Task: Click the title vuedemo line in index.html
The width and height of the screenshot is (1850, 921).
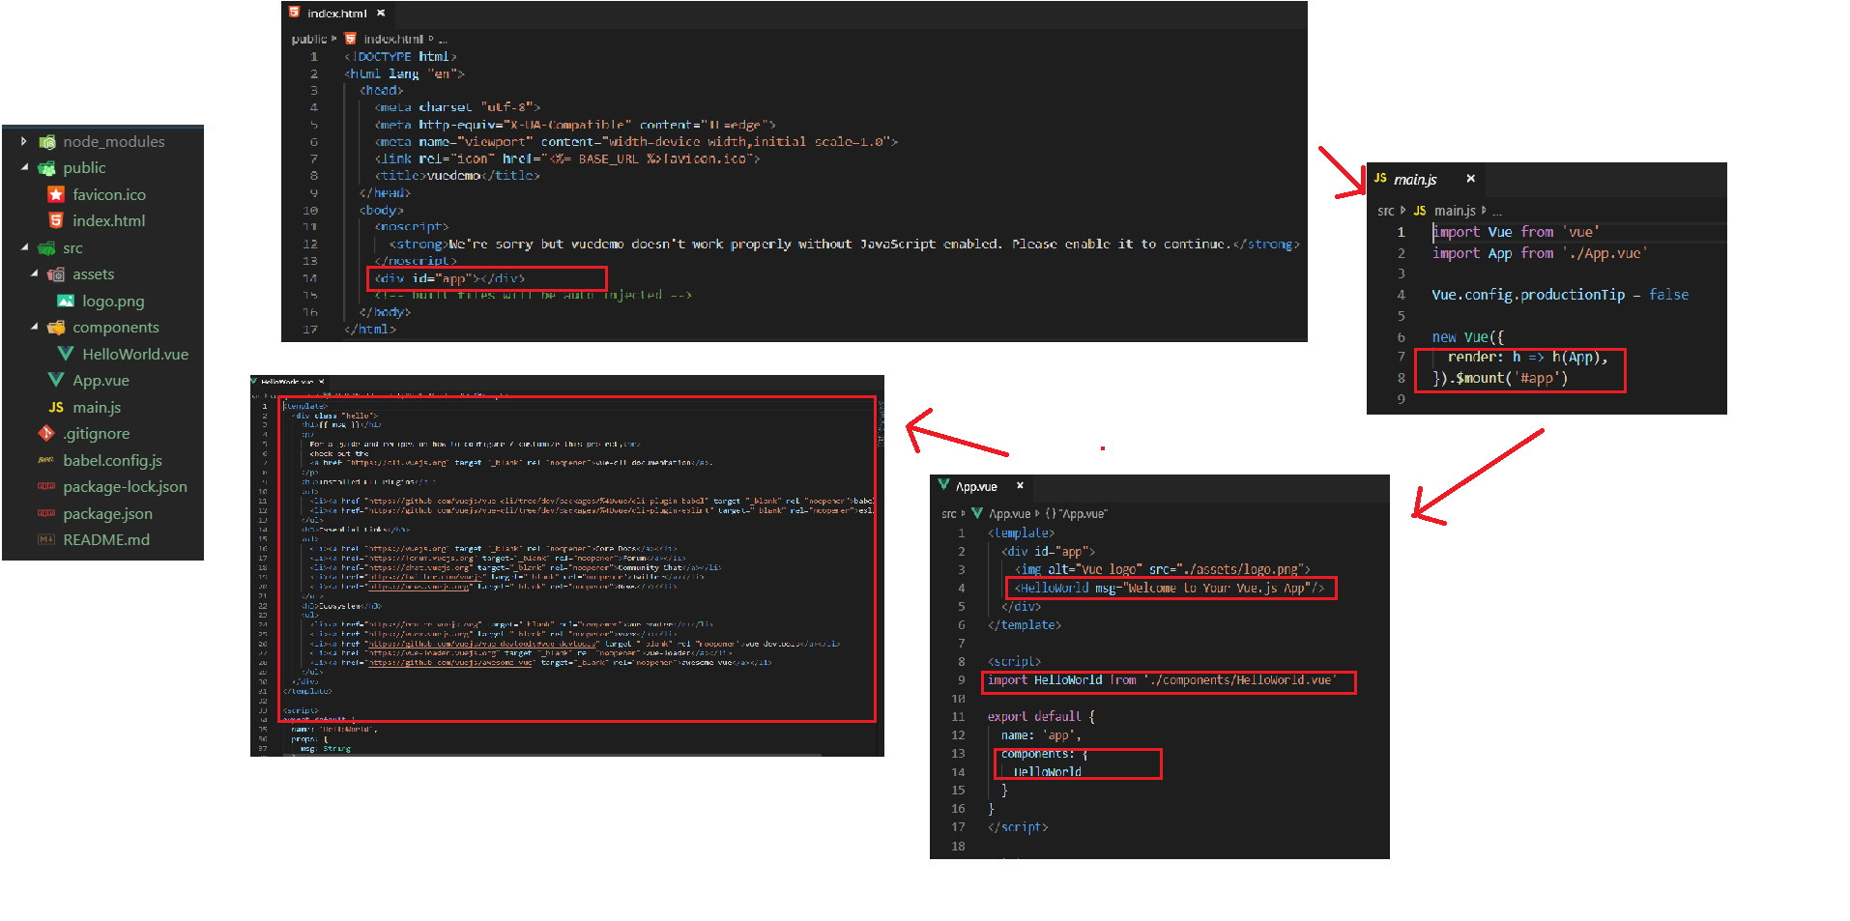Action: pyautogui.click(x=457, y=176)
